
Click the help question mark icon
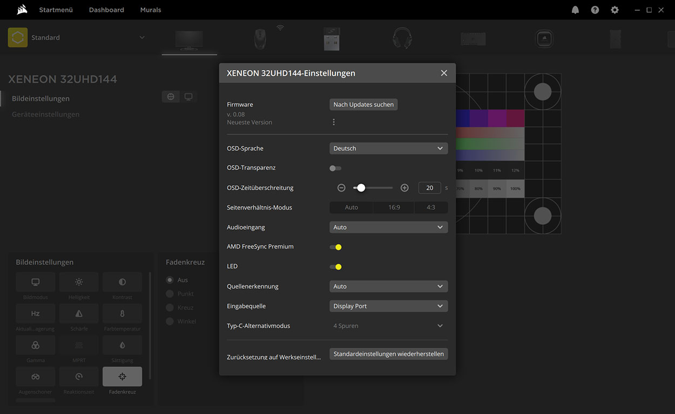pos(595,10)
